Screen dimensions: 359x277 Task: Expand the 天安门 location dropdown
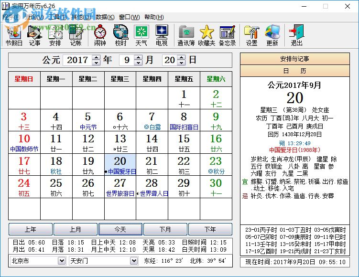click(134, 261)
